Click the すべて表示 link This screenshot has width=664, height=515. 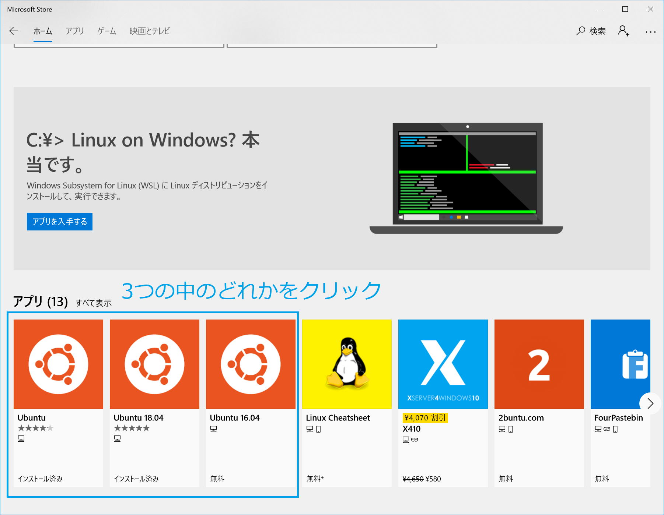click(x=94, y=303)
